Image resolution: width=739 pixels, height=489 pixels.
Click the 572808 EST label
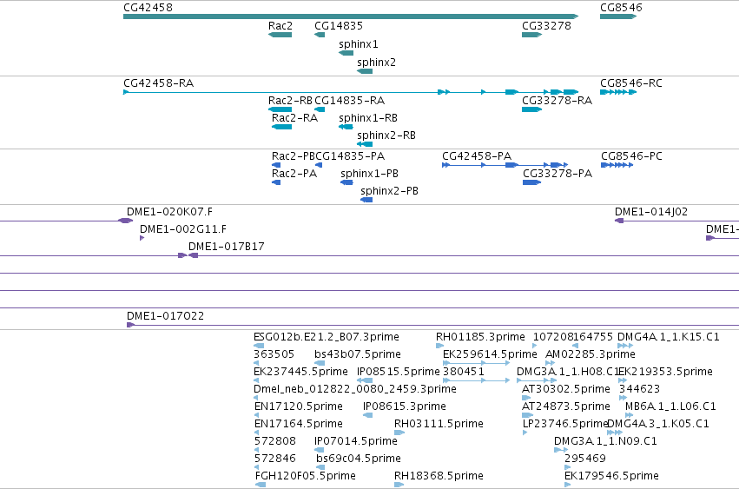[x=275, y=441]
